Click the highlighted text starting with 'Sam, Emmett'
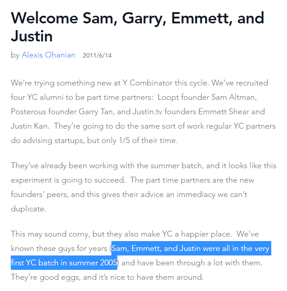Image resolution: width=287 pixels, height=291 pixels. point(190,248)
